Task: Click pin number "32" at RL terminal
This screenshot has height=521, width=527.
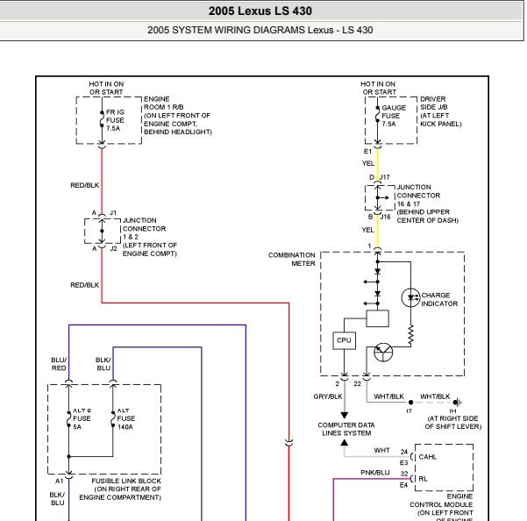Action: click(x=404, y=474)
